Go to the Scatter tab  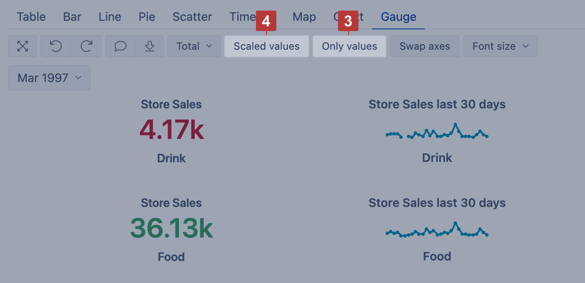[192, 17]
